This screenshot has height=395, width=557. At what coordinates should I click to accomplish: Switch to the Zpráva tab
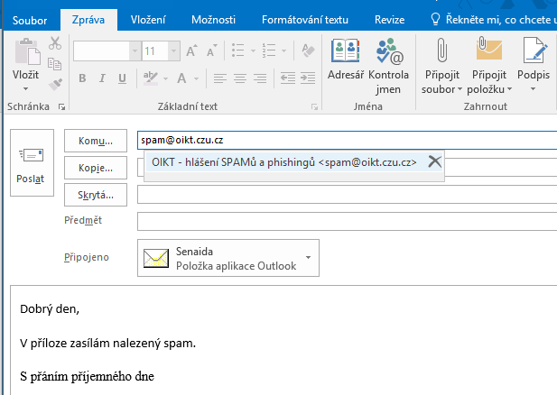pyautogui.click(x=88, y=20)
